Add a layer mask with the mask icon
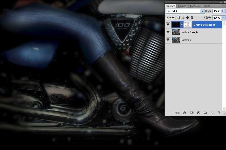The width and height of the screenshot is (226, 150). (192, 113)
